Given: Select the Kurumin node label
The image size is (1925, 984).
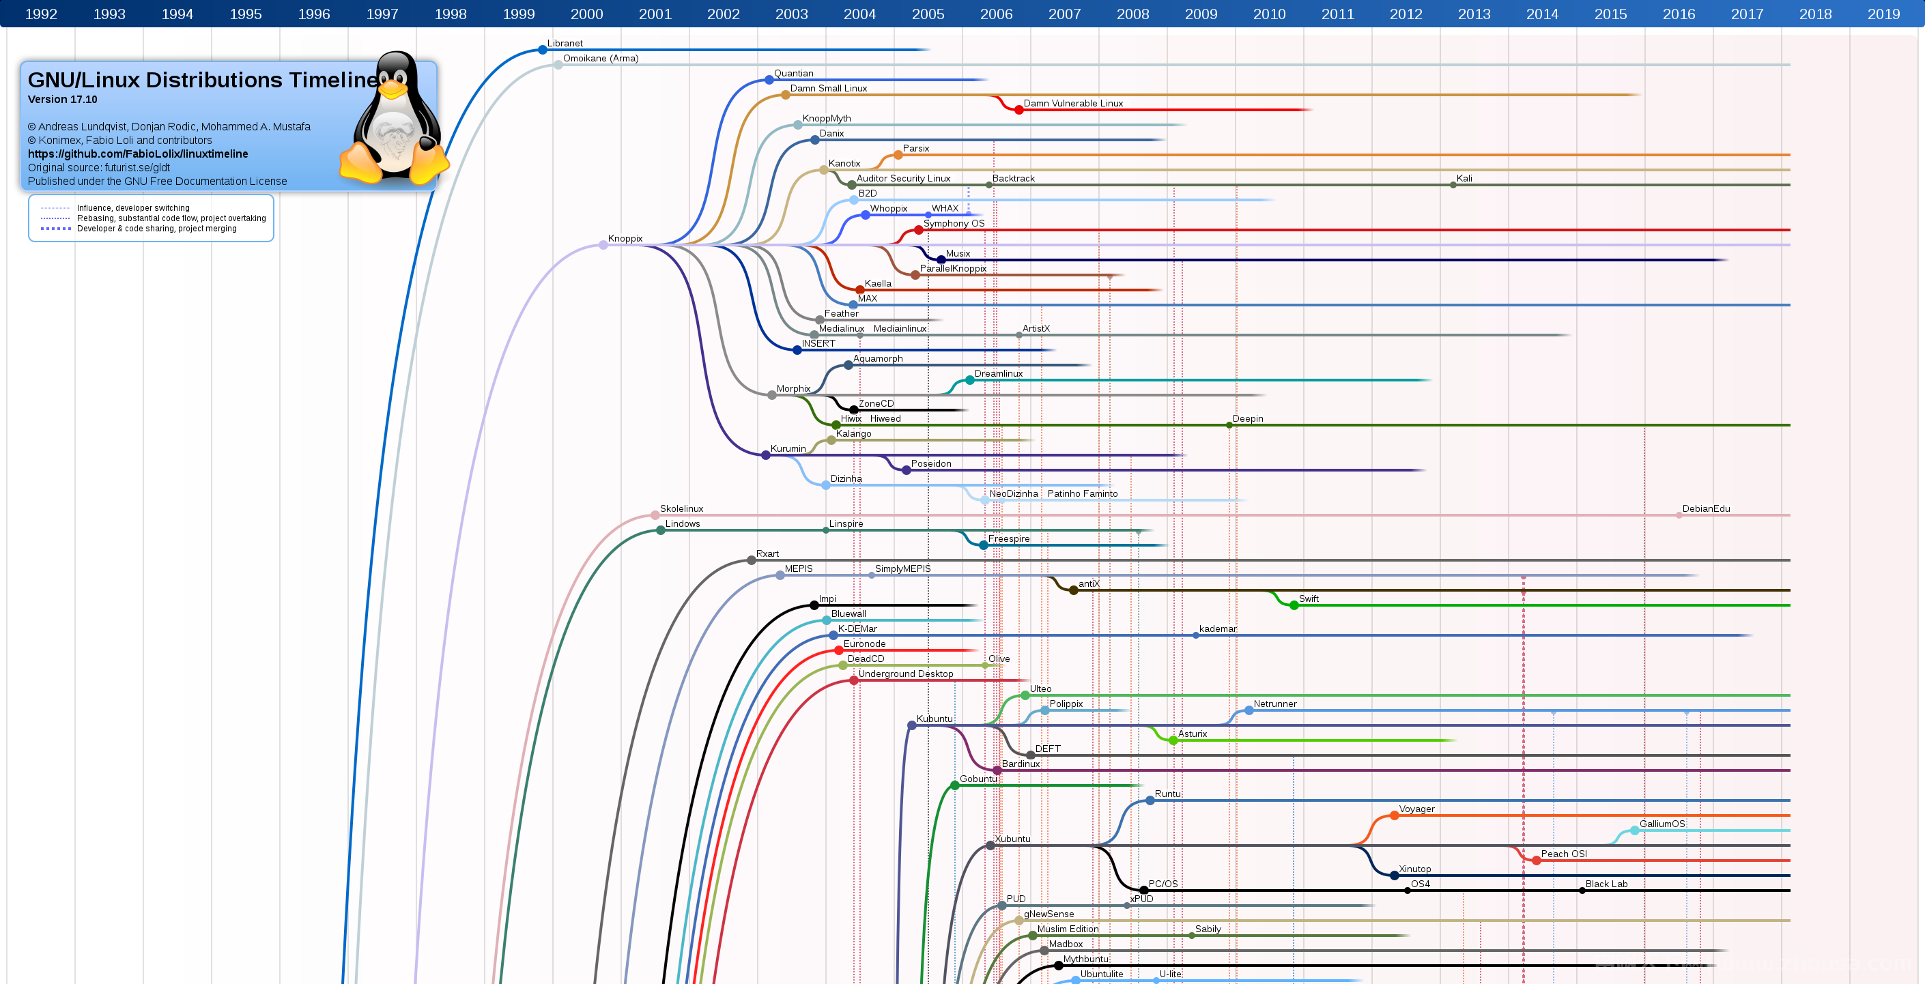Looking at the screenshot, I should tap(788, 449).
